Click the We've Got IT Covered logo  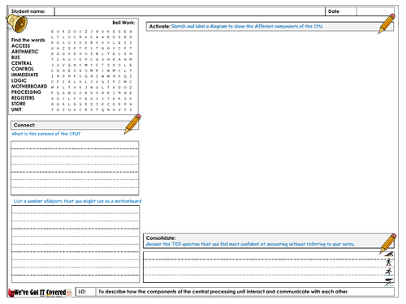pos(41,293)
